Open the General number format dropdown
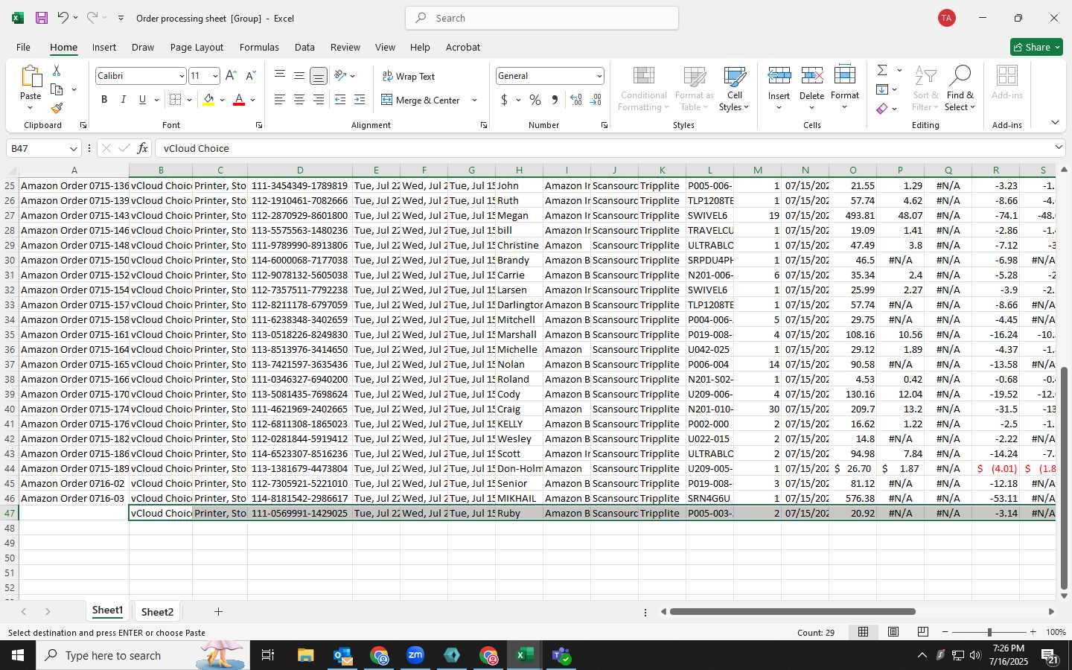1072x670 pixels. (599, 76)
